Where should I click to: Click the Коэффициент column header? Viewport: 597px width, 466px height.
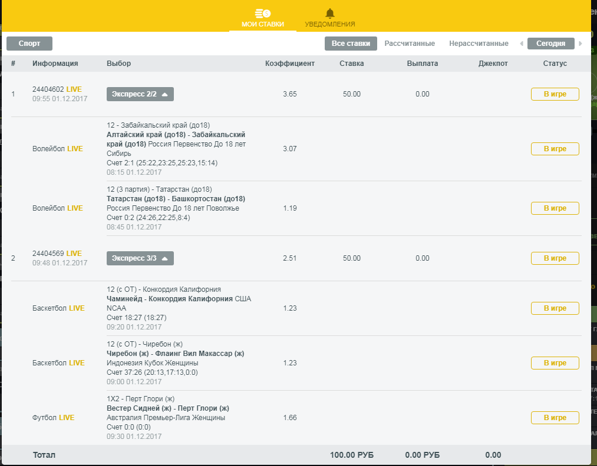point(290,64)
